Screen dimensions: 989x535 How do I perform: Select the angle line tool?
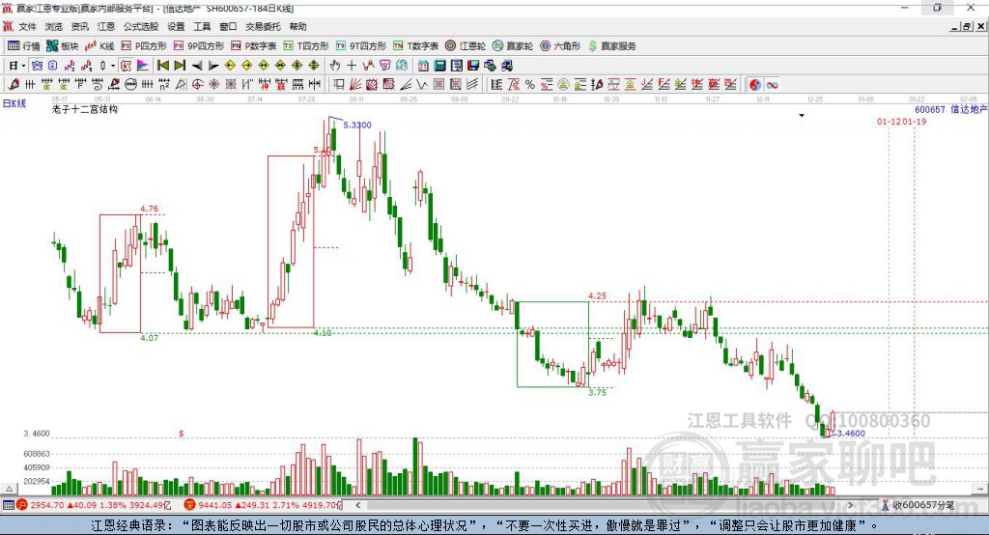tap(405, 85)
